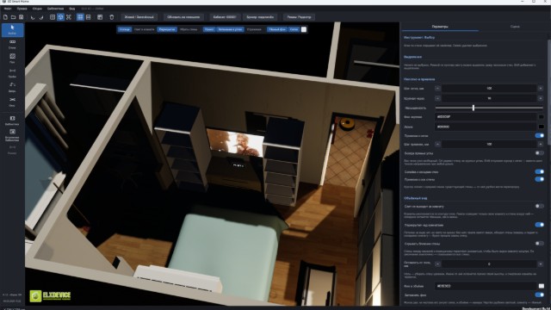
Task: Enable first switch under Объёмный вид
Action: (540, 206)
